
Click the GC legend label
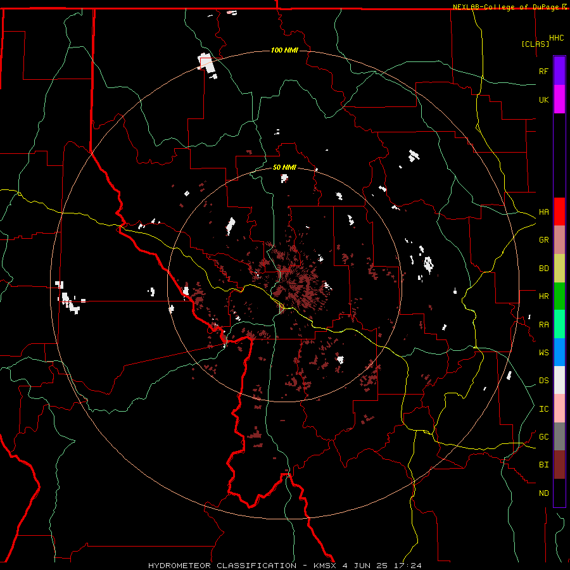(x=543, y=437)
